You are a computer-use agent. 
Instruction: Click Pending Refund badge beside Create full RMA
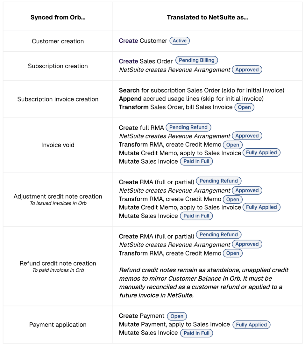pyautogui.click(x=188, y=127)
